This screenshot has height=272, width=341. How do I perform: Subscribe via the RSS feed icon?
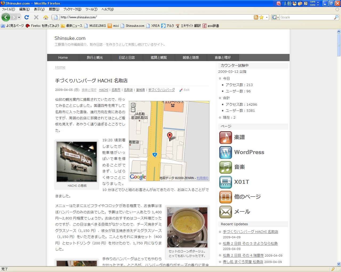coord(256,17)
